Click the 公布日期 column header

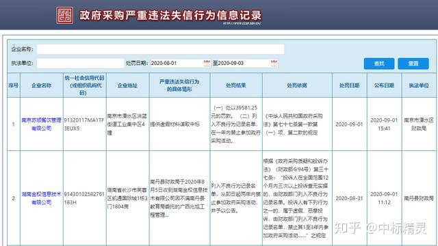coord(384,85)
